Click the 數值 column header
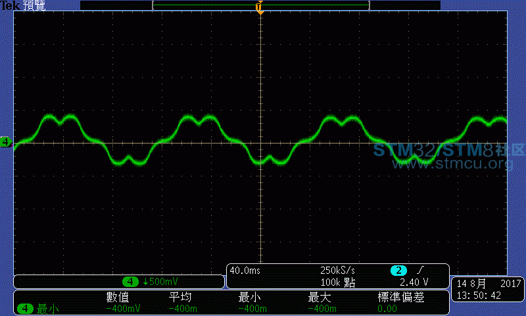 tap(118, 297)
